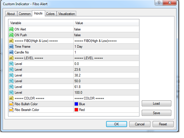
Task: Open the Colors tab
Action: point(50,14)
